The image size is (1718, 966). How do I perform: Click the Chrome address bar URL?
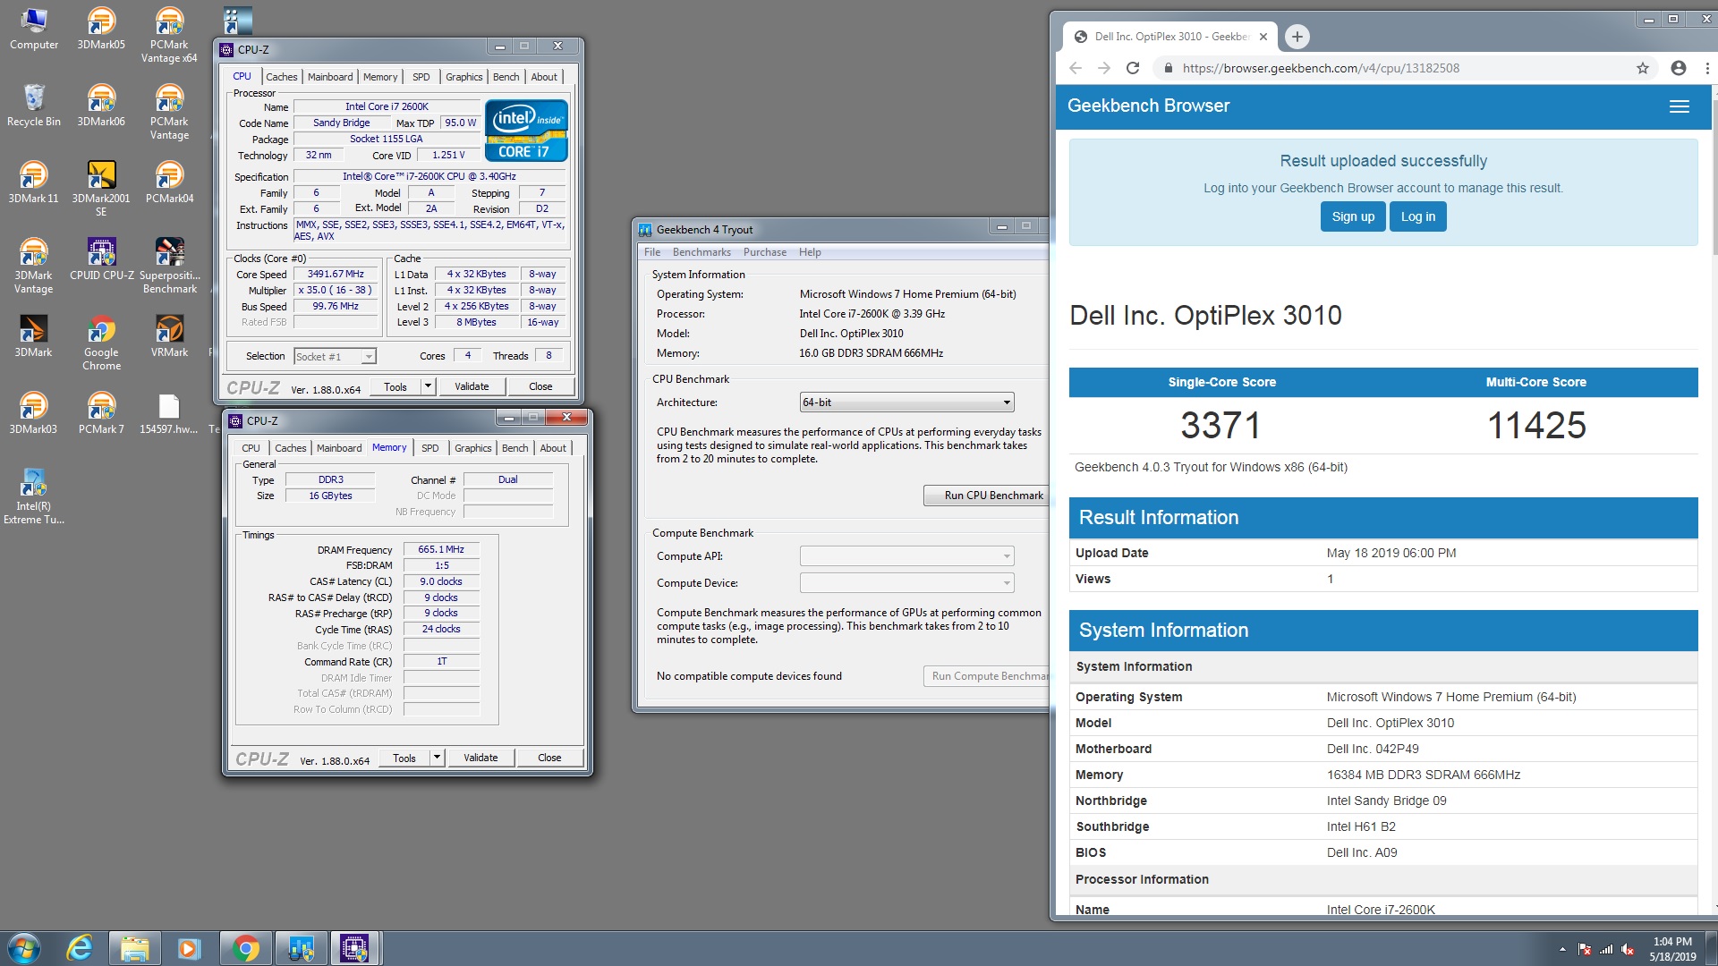click(1321, 68)
